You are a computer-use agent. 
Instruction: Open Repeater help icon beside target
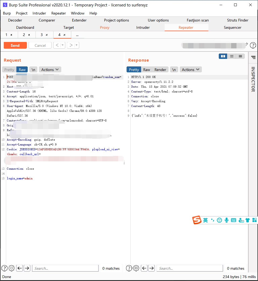[x=253, y=45]
